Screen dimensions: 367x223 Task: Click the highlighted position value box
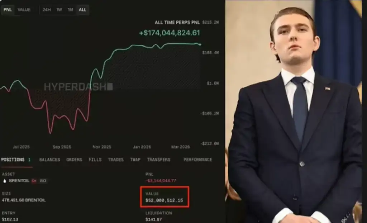pyautogui.click(x=165, y=197)
